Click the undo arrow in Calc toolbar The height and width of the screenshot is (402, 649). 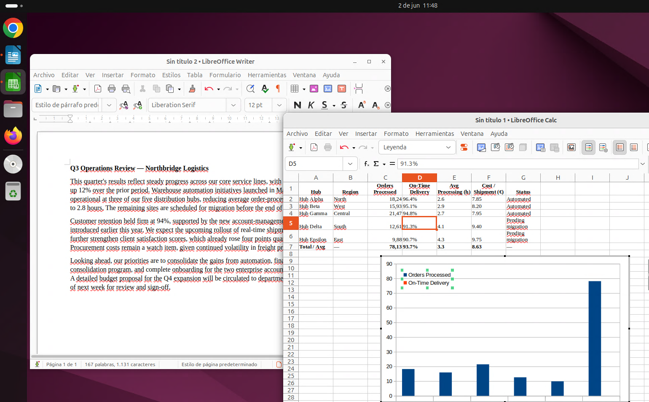click(344, 147)
